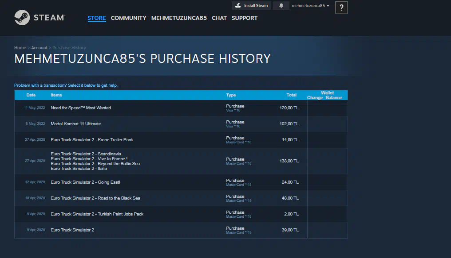The image size is (451, 258).
Task: Click the 2,00 TL total
Action: [291, 214]
